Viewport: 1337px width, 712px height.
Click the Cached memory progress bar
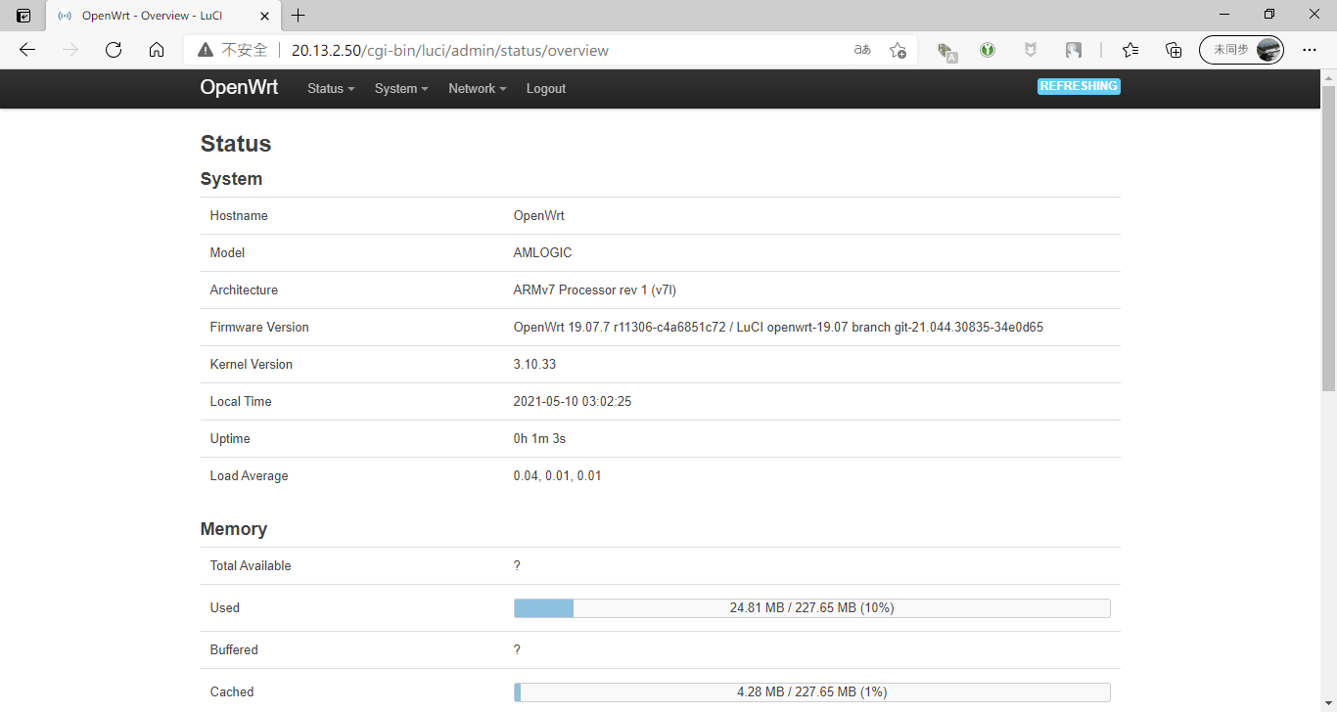pos(812,692)
